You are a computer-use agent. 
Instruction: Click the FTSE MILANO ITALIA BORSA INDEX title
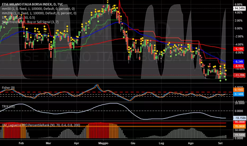(x=32, y=5)
